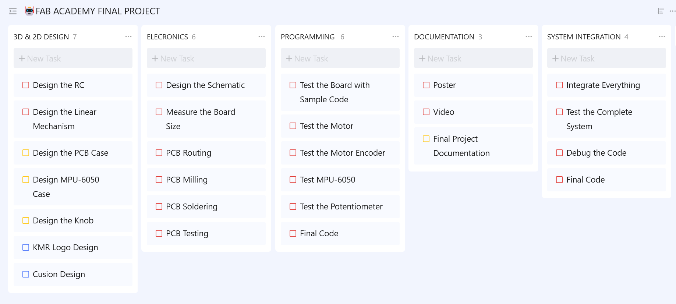
Task: Check off the Design the RC task
Action: 26,85
